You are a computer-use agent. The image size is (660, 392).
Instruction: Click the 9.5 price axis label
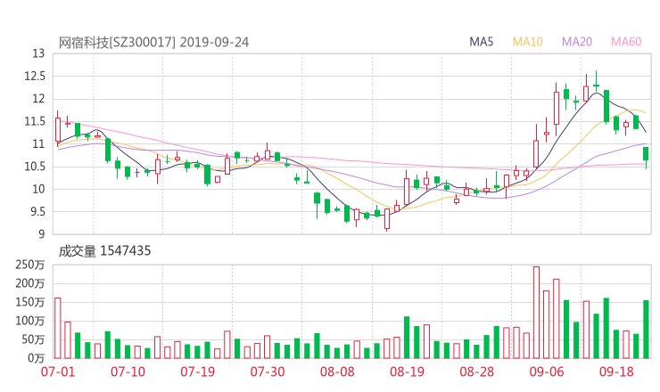[37, 211]
